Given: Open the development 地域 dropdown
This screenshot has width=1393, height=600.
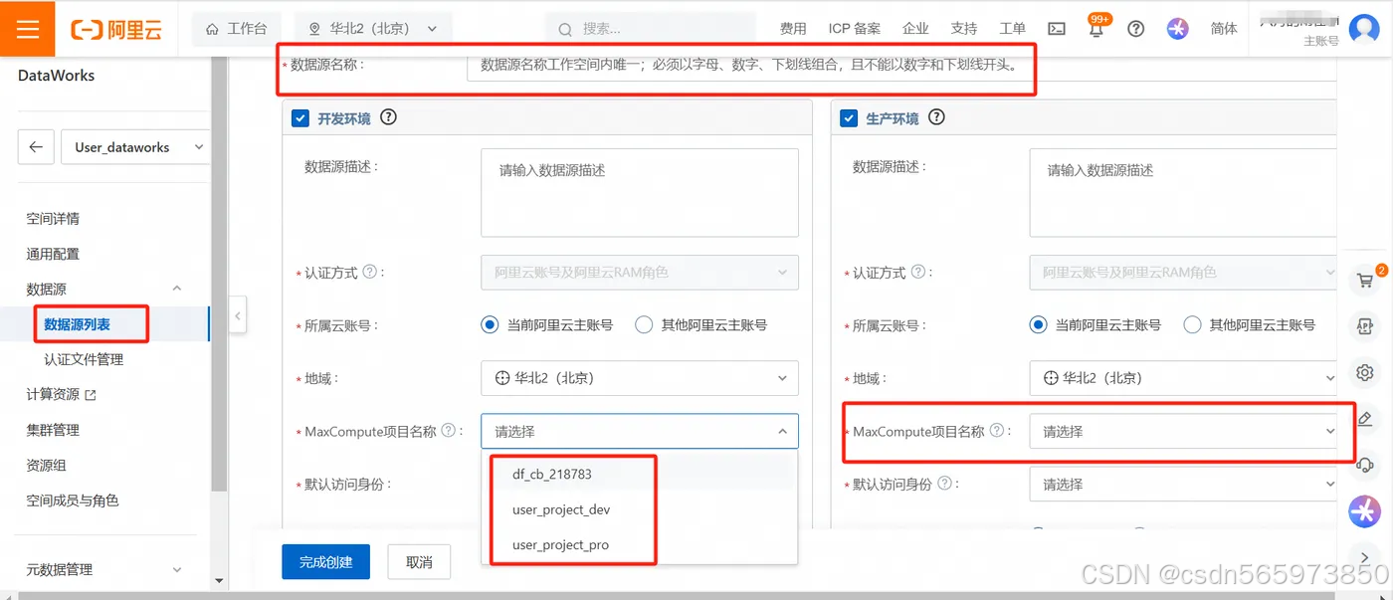Looking at the screenshot, I should click(x=640, y=378).
